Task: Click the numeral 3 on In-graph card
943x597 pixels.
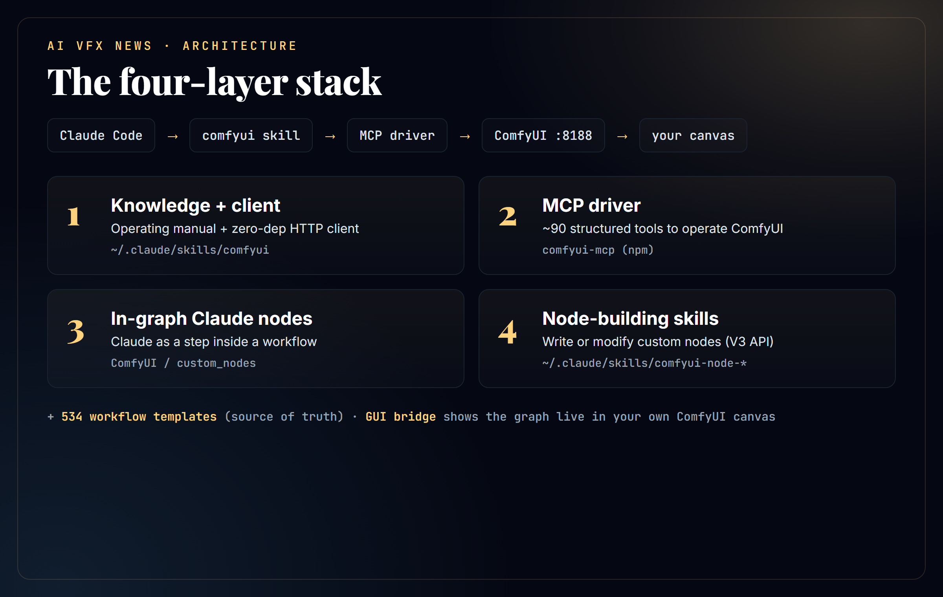Action: 75,331
